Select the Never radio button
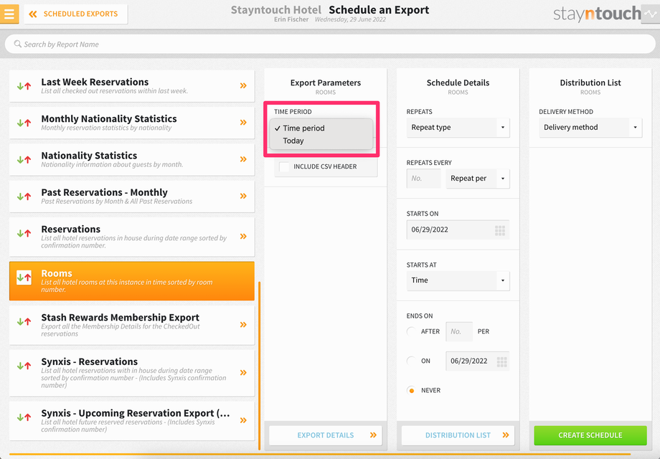660x459 pixels. 412,390
